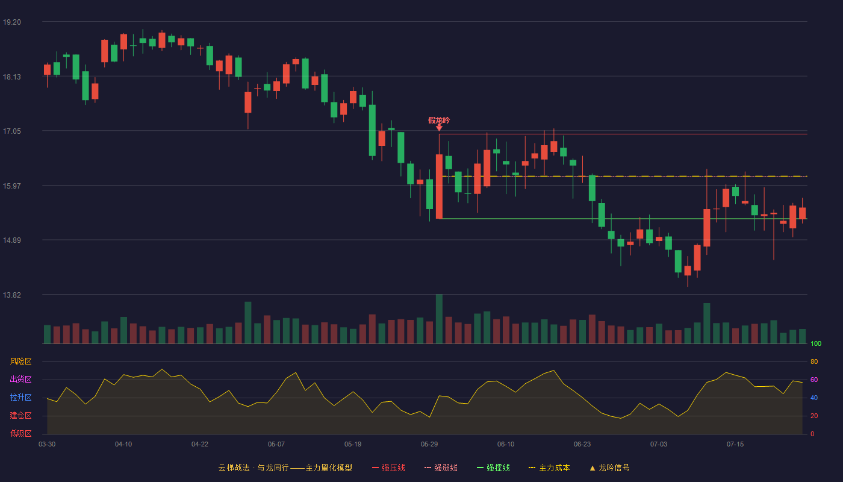Click the magenta 60 indicator axis value
The width and height of the screenshot is (843, 482).
tap(814, 380)
